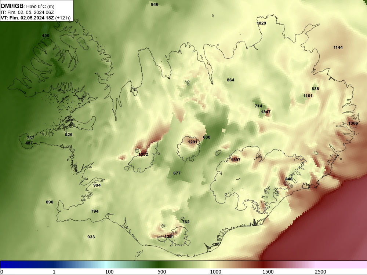
Task: Click the "838" height label
Action: (315, 89)
